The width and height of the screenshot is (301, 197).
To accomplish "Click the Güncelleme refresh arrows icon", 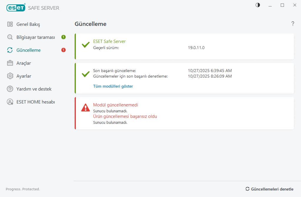I will click(10, 50).
